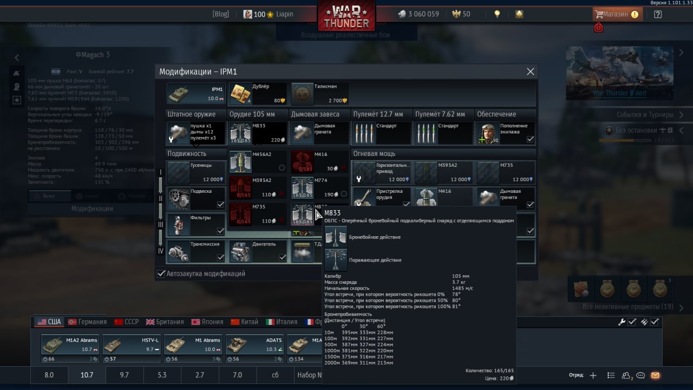Select the M833 shell in Орудие 105 мм
Screen dimensions: 693x390
[258, 133]
